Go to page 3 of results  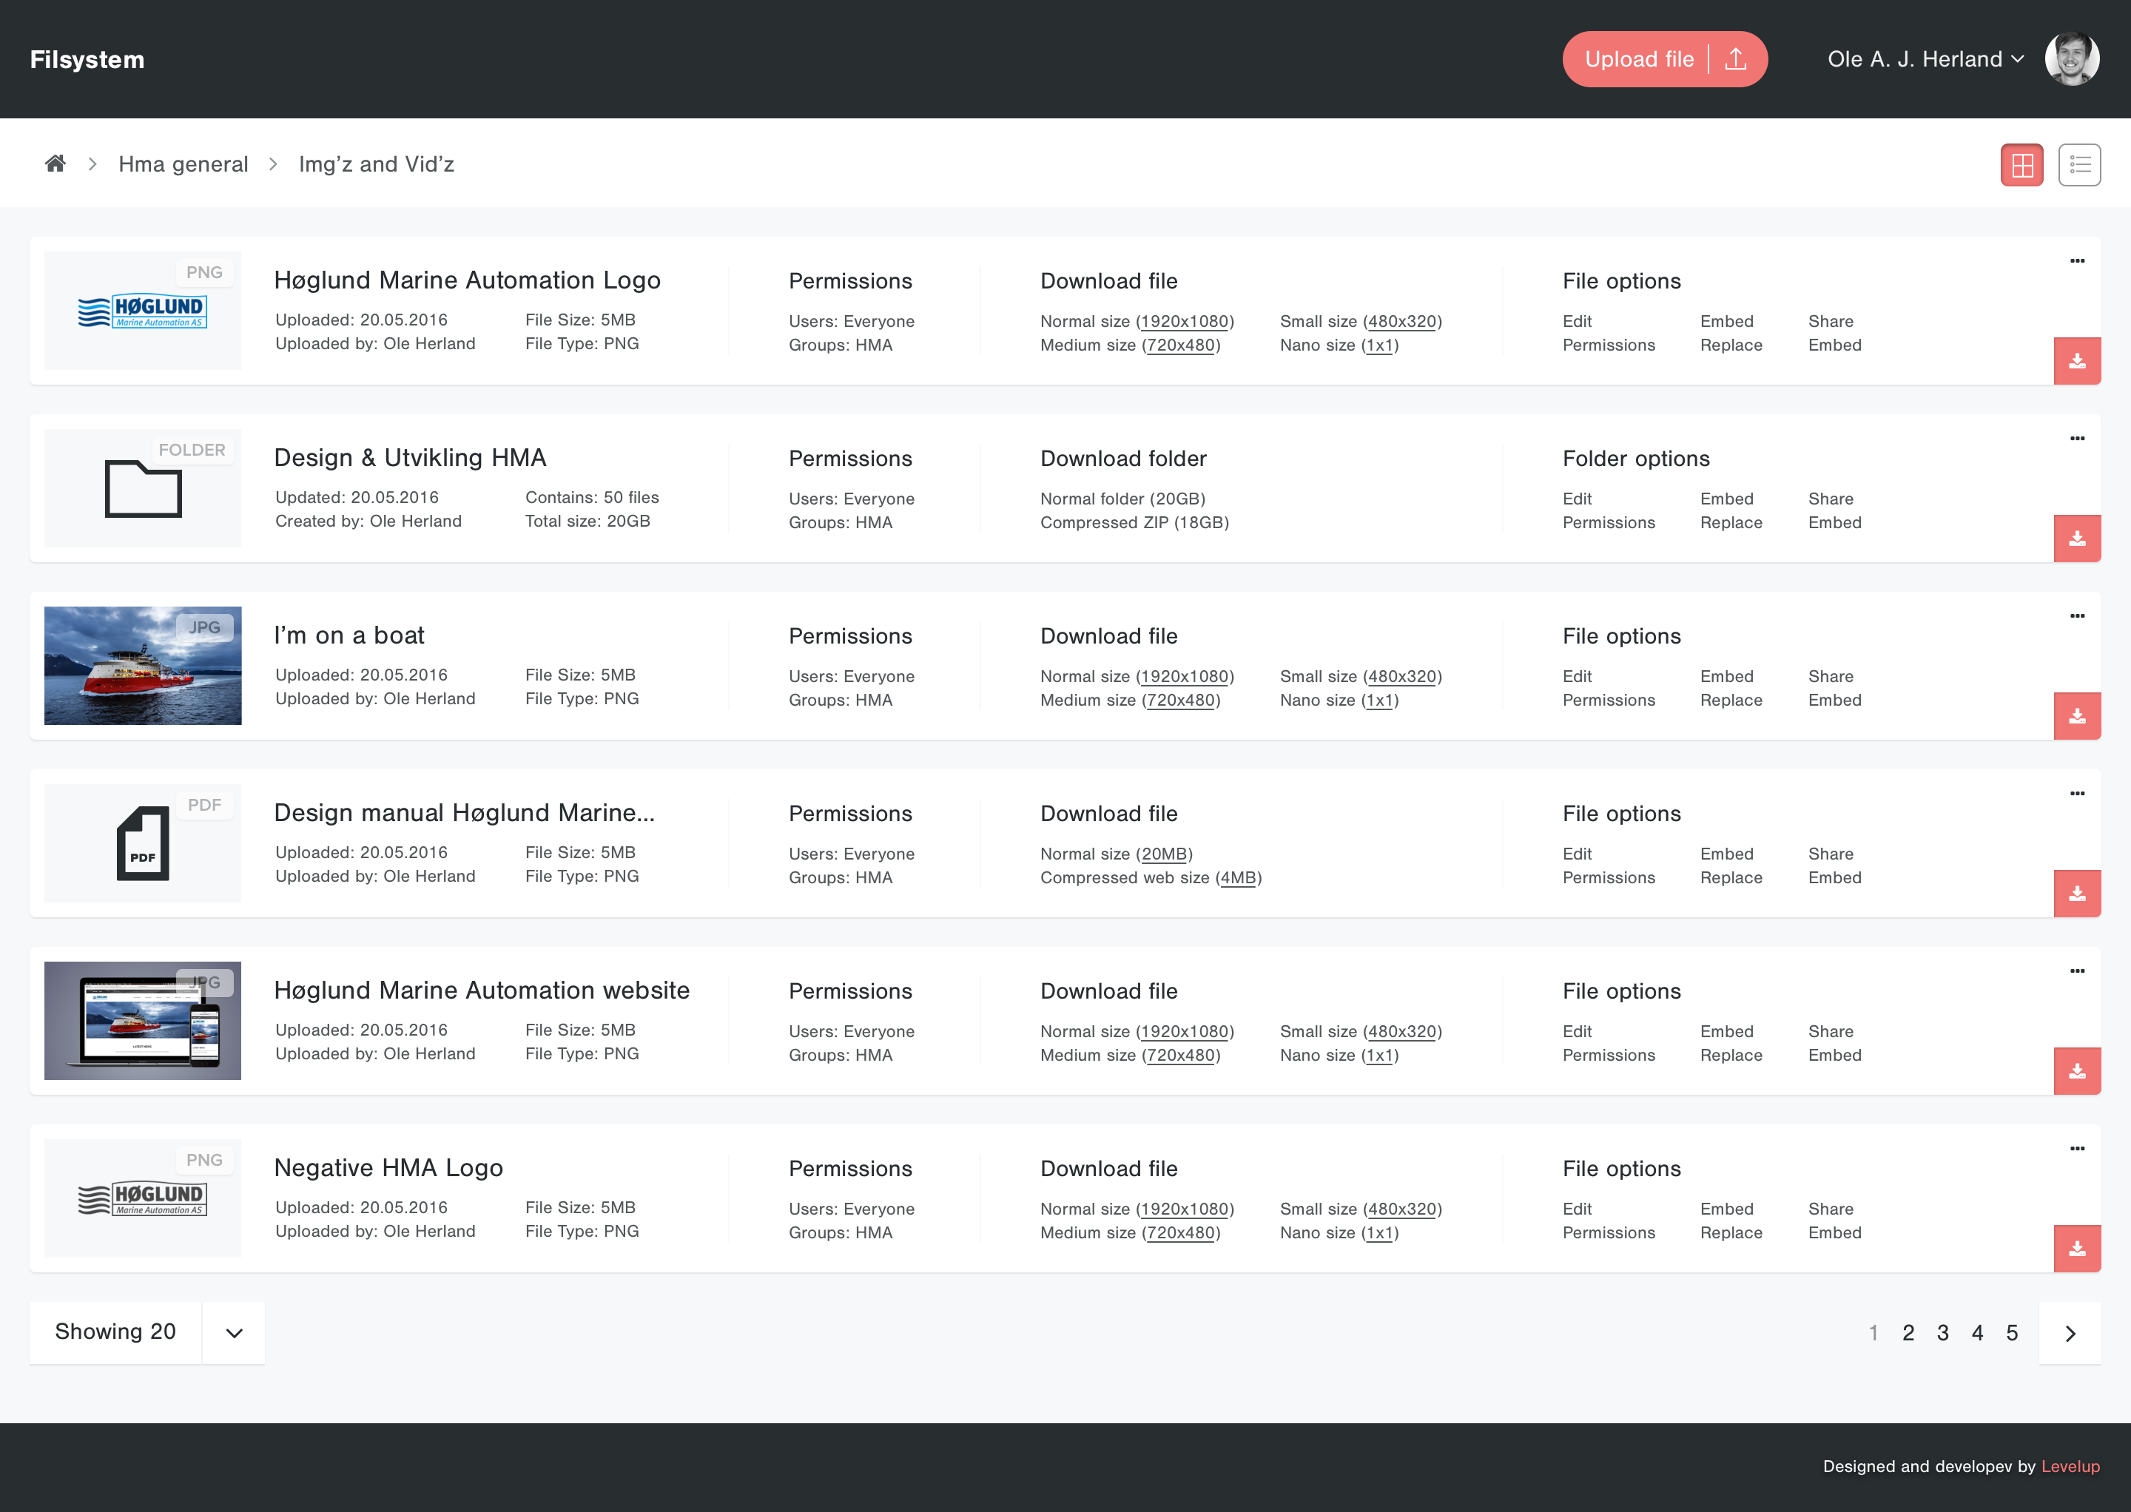[1943, 1332]
